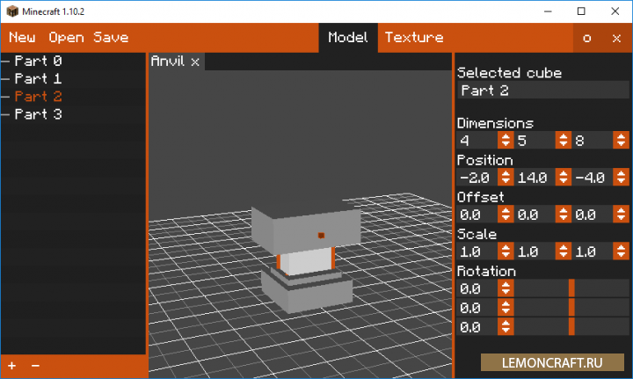The height and width of the screenshot is (379, 633).
Task: Adjust first Offset stepper arrows
Action: coord(506,215)
